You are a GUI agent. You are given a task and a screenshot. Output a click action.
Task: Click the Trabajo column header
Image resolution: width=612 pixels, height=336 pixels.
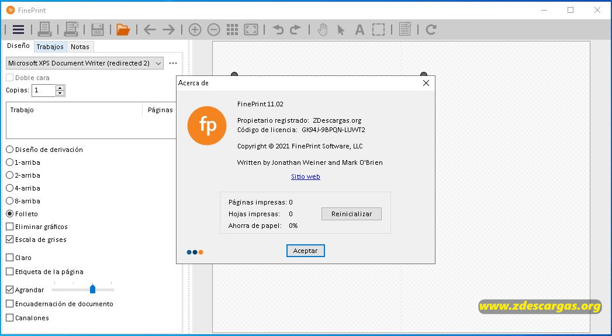tap(74, 110)
